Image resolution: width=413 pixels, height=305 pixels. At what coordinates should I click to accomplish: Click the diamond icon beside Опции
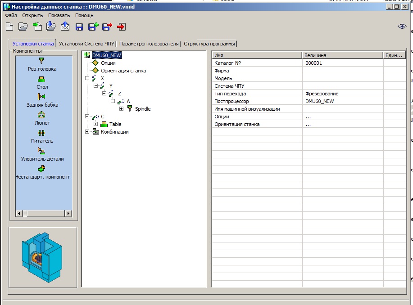[x=95, y=63]
